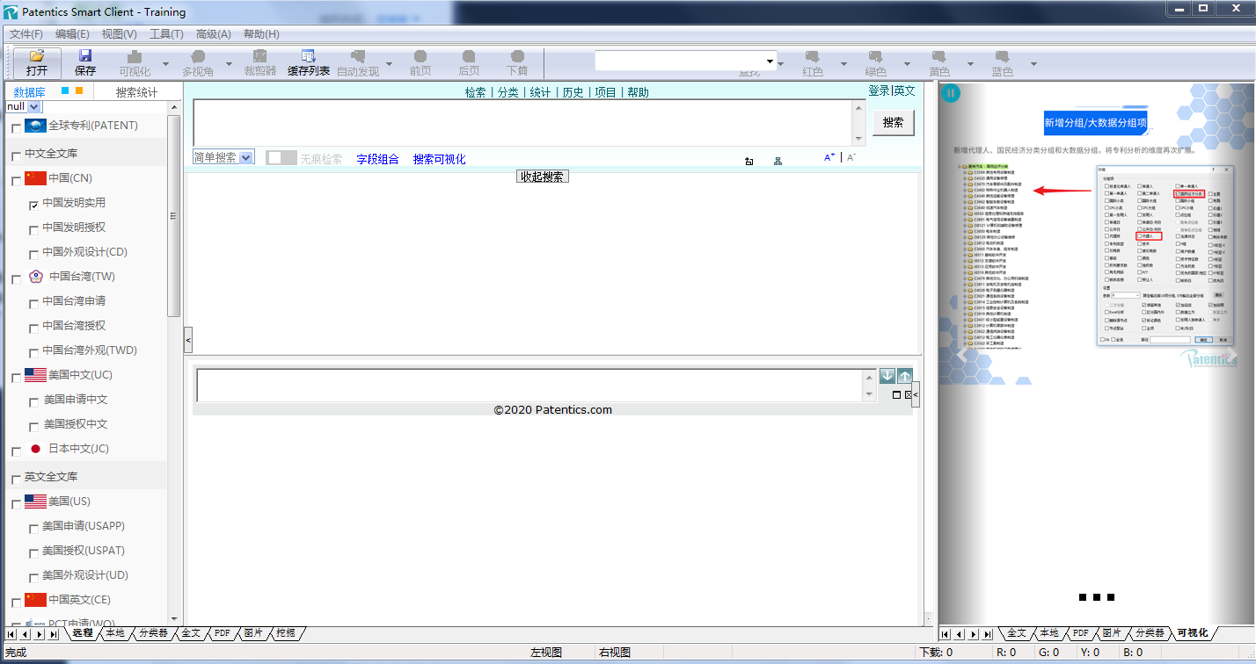Viewport: 1256px width, 664px height.
Task: Toggle the 无痕检索 switch
Action: 281,158
